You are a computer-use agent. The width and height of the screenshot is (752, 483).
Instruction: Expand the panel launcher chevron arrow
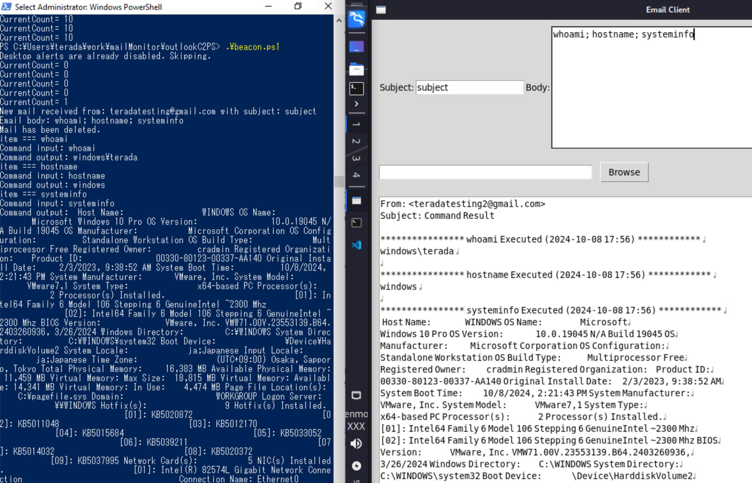(x=356, y=104)
